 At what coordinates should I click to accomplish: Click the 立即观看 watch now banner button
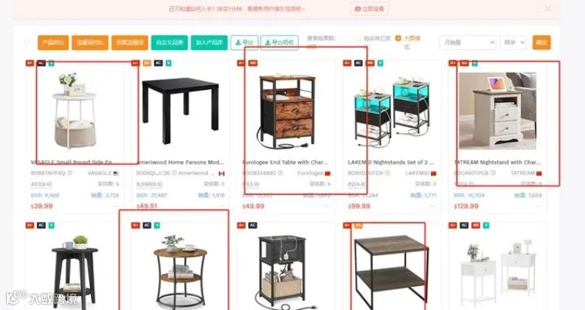[369, 8]
